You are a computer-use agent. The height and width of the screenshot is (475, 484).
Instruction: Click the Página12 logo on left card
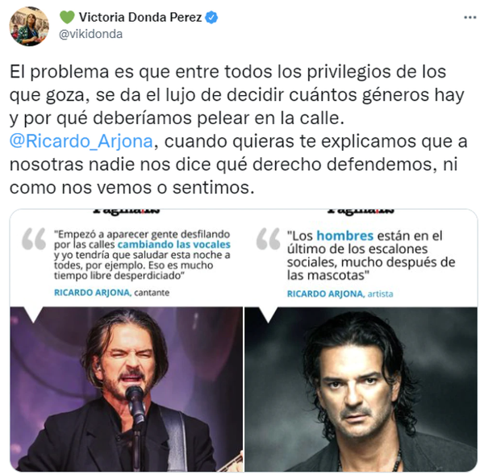pyautogui.click(x=127, y=212)
